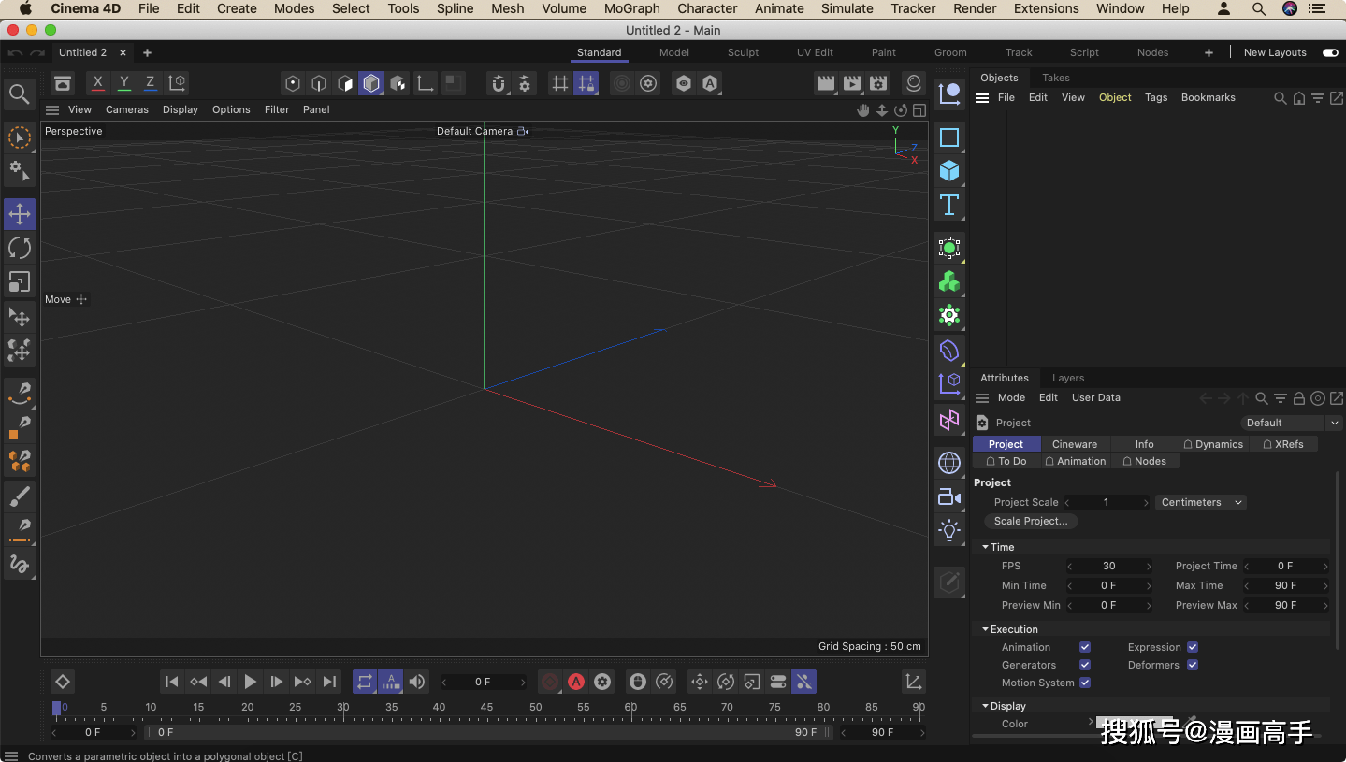Open the Default preset dropdown

pyautogui.click(x=1291, y=423)
